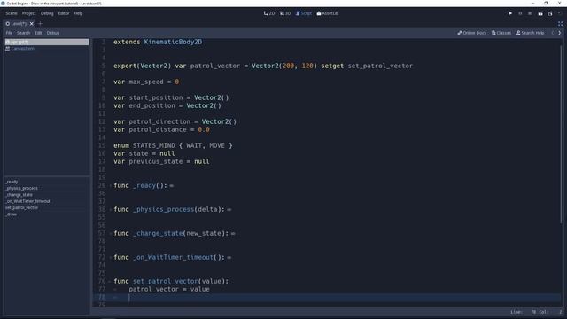Click Search Help button
567x319 pixels.
tap(530, 33)
